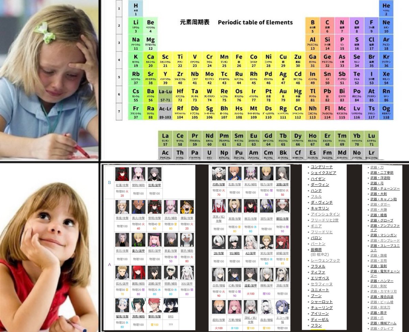Open the 真理/攻撃 name link
The width and height of the screenshot is (409, 332).
click(235, 219)
